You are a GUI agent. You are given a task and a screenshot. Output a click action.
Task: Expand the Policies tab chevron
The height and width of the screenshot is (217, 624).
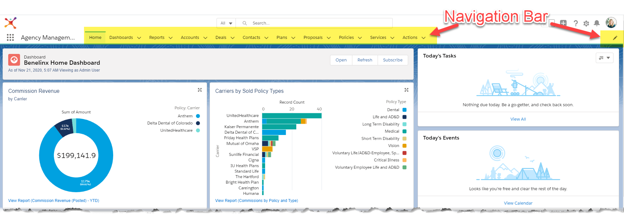360,38
